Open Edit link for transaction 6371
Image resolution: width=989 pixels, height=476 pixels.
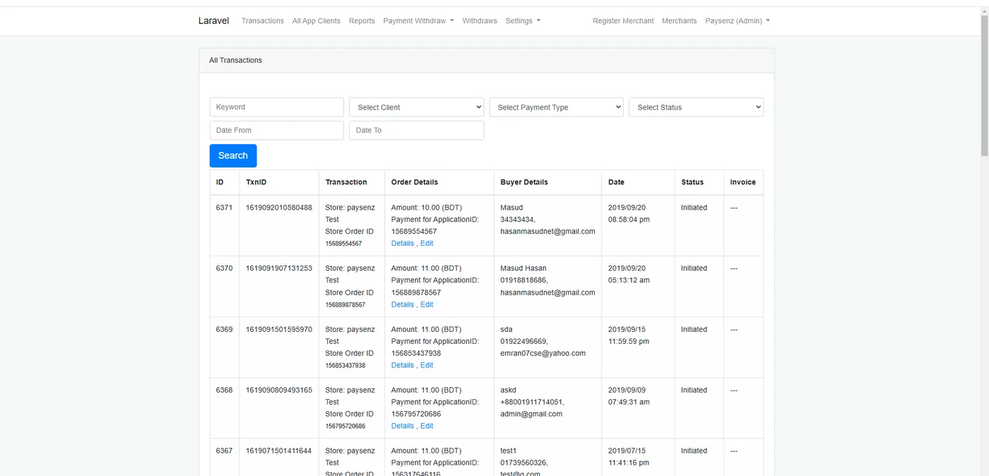point(427,244)
